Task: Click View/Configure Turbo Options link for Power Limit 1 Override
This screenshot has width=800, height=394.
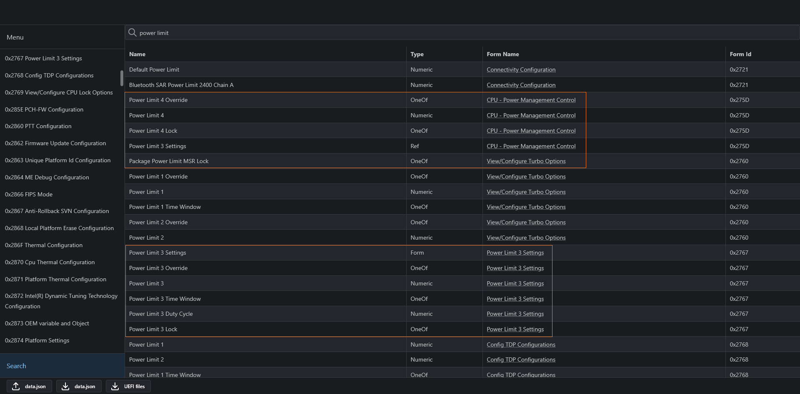Action: [x=526, y=176]
